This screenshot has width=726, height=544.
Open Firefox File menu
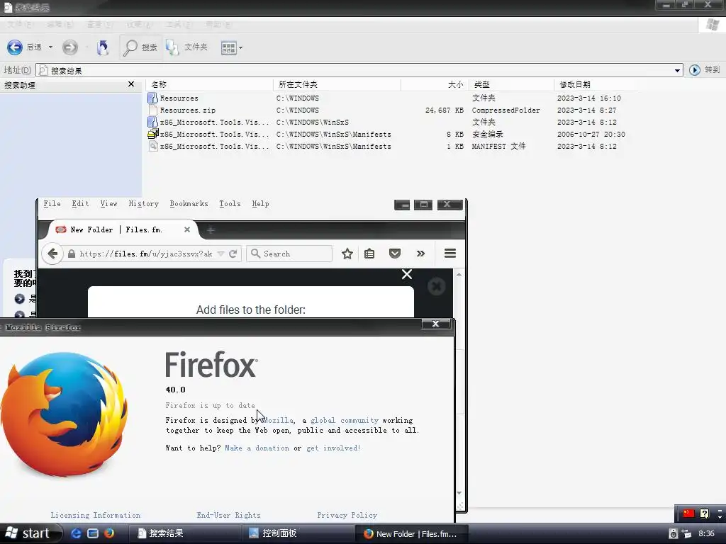coord(52,203)
